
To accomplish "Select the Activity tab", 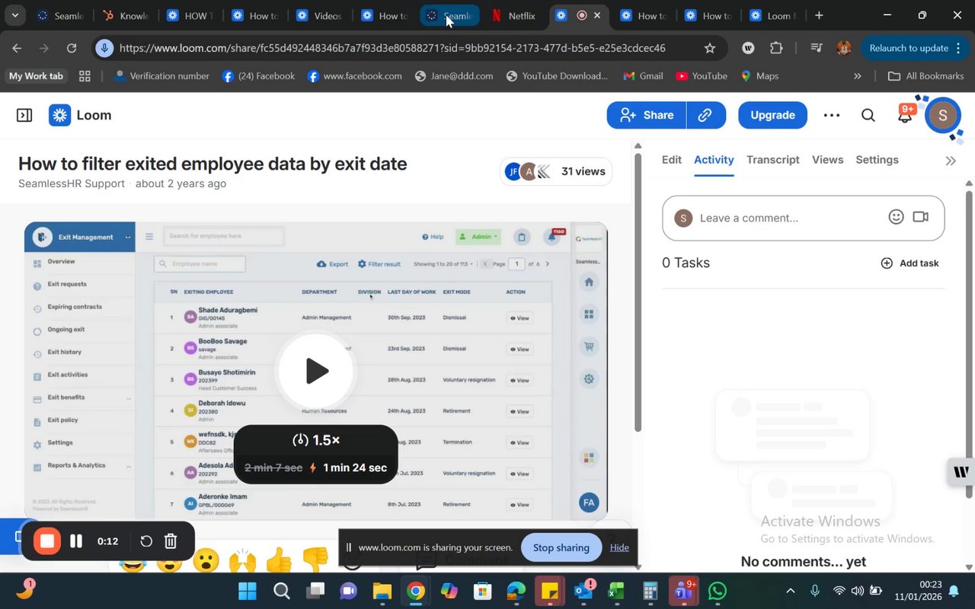I will tap(714, 160).
